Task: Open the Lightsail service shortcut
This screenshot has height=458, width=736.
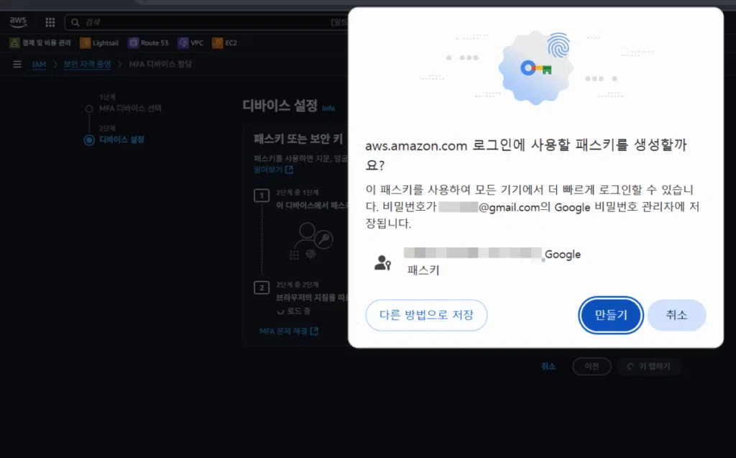Action: point(99,42)
